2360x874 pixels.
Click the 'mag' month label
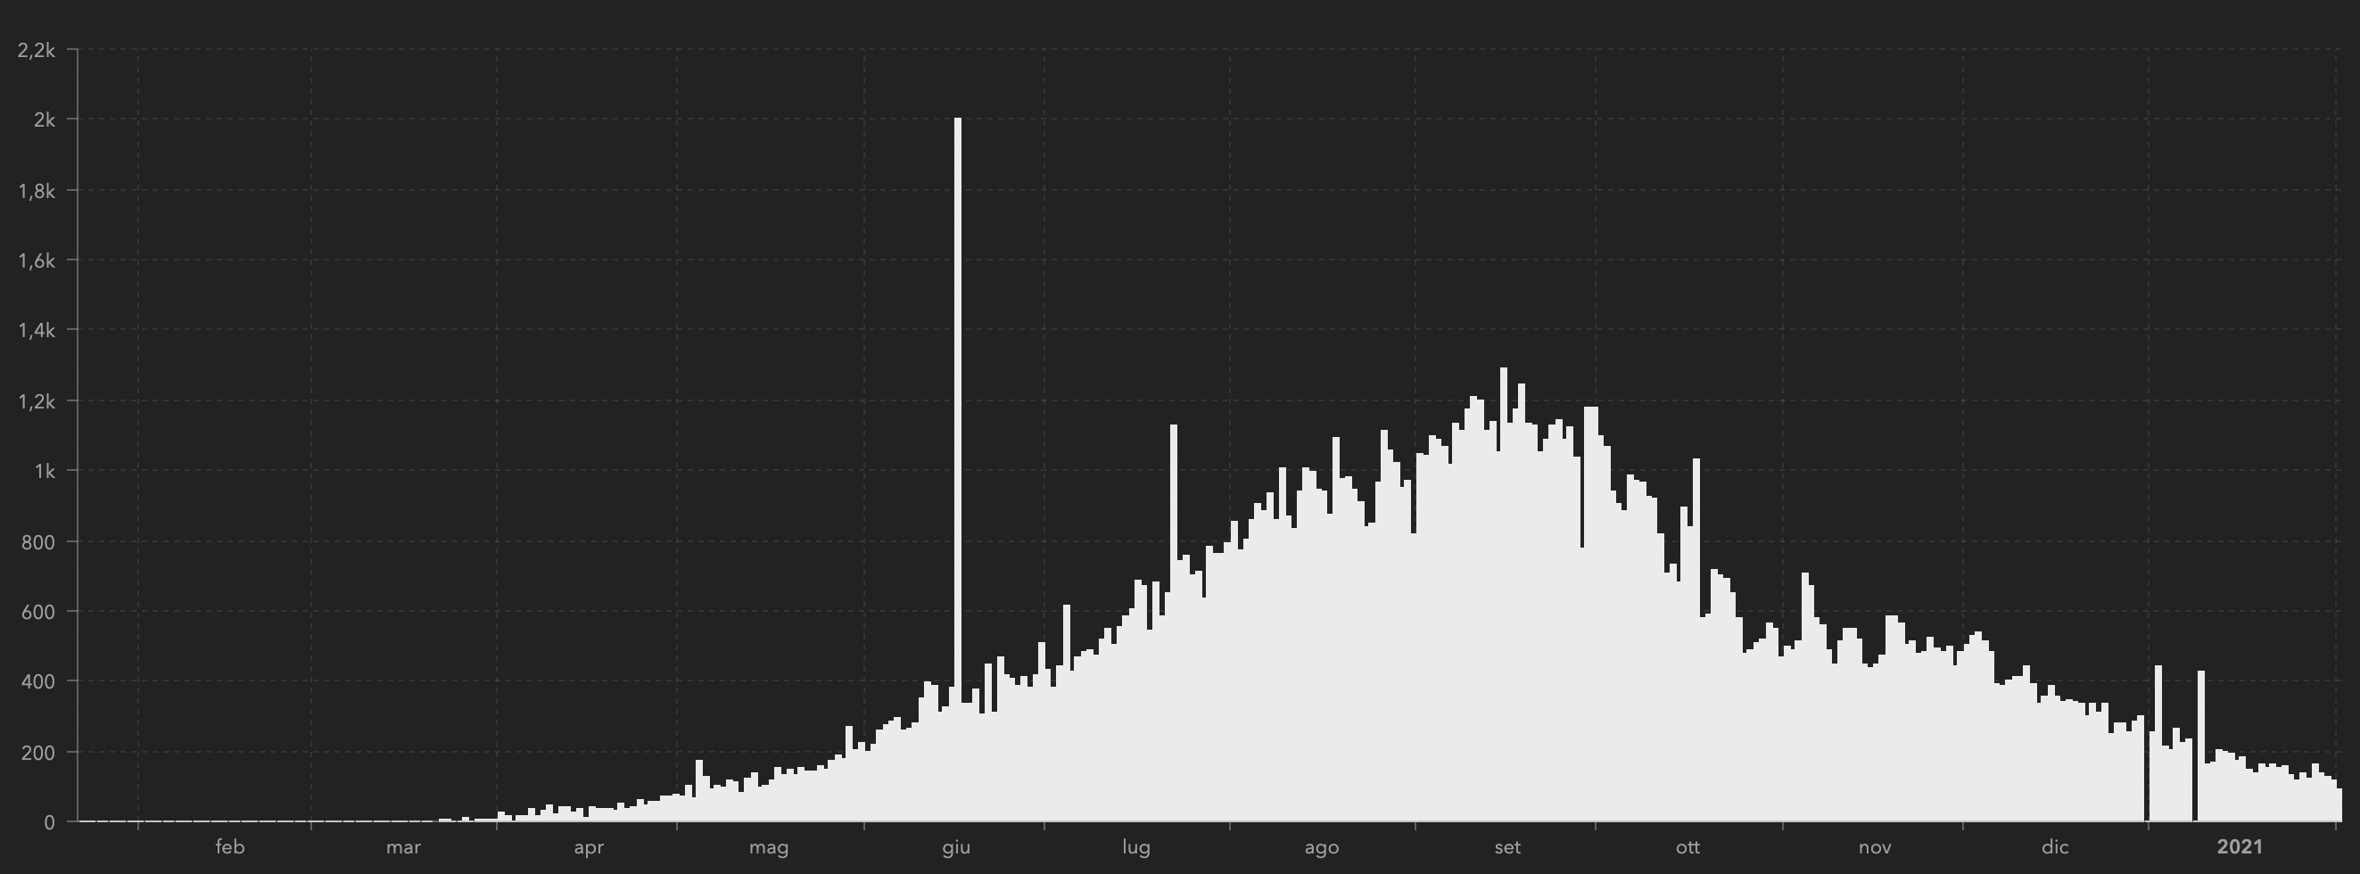click(x=769, y=847)
